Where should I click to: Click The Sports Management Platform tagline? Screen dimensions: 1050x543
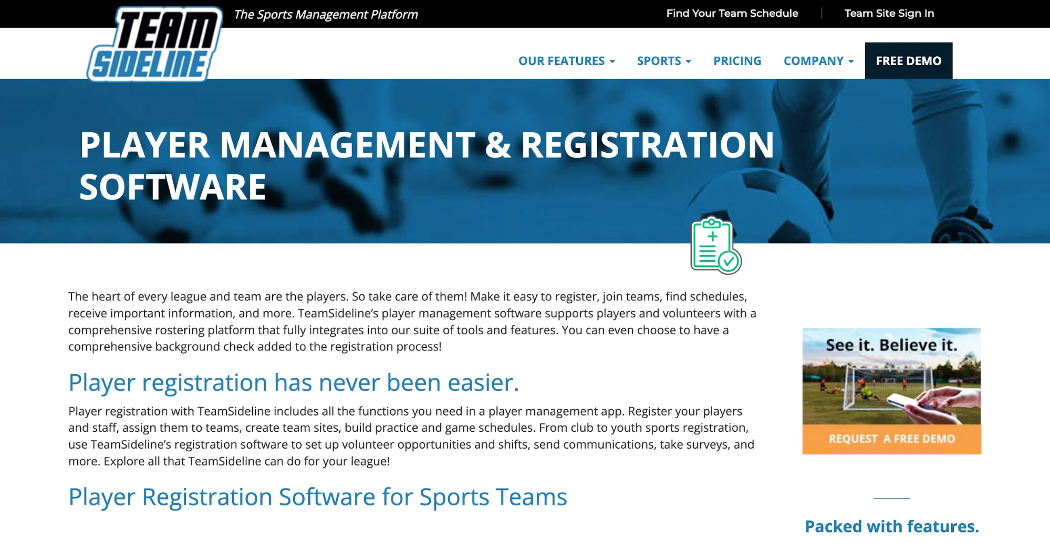point(326,14)
